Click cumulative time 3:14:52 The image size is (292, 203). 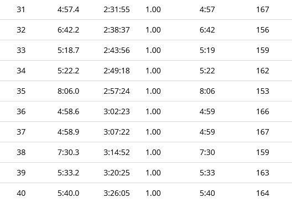coord(117,152)
